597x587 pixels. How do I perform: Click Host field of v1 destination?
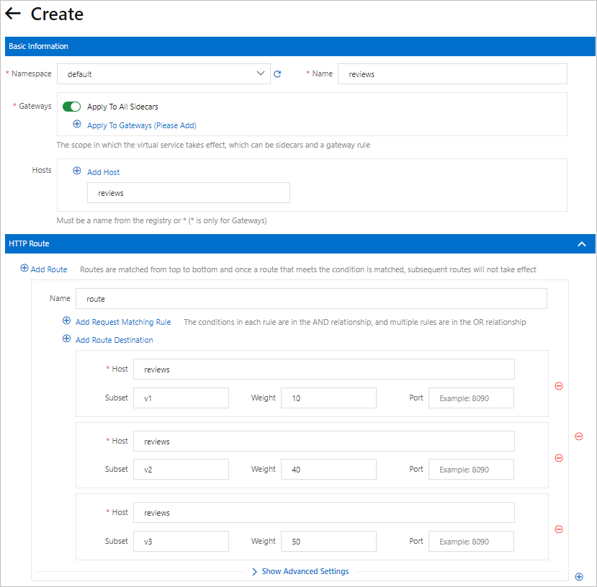(x=323, y=369)
